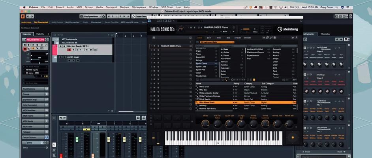This screenshot has width=372, height=158.
Task: Expand the Chords inspector section
Action: pyautogui.click(x=35, y=94)
